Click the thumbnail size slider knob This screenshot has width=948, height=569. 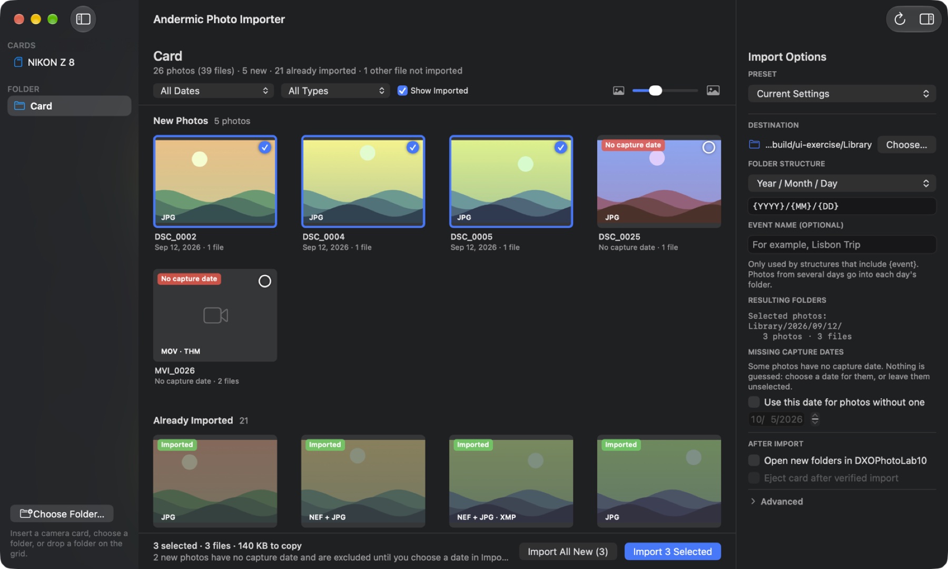pos(655,91)
